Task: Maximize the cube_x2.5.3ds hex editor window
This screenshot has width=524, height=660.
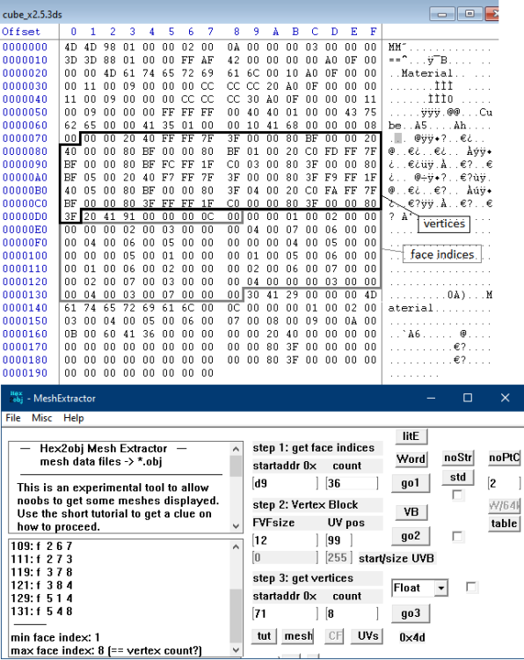Action: coord(469,14)
